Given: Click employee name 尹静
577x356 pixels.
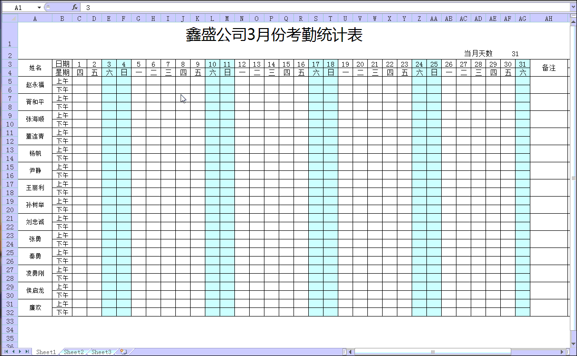Looking at the screenshot, I should [x=35, y=171].
